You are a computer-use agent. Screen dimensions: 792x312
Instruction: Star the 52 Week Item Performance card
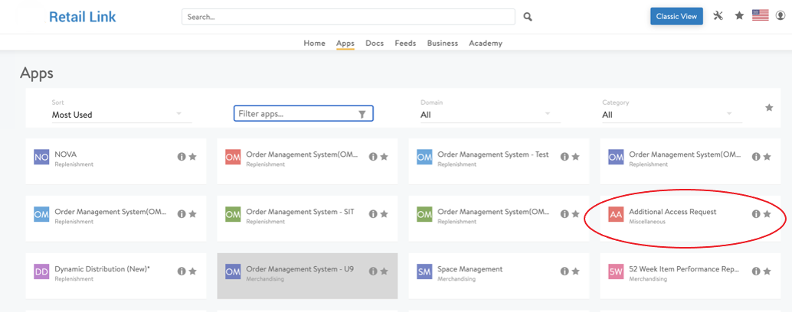click(x=767, y=271)
